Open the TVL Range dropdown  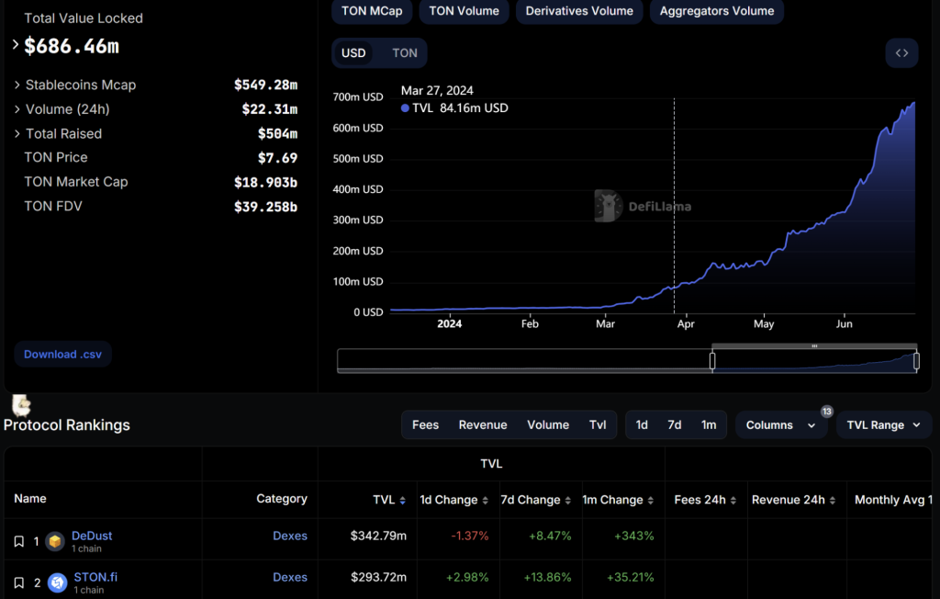883,425
